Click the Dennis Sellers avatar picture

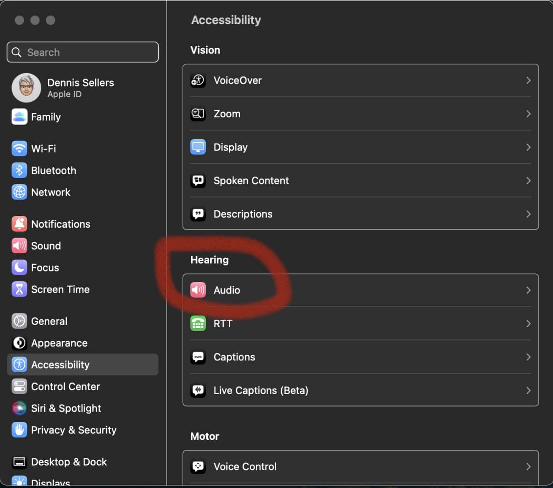26,88
